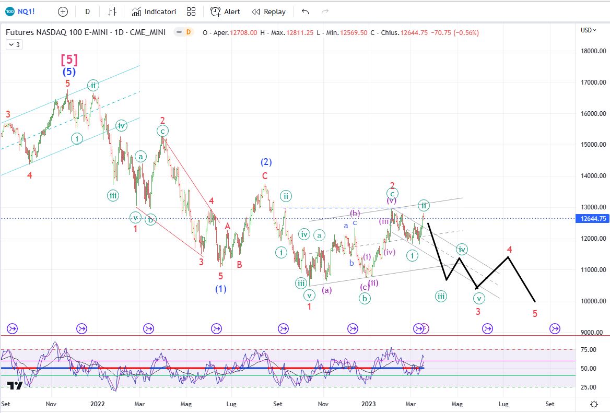Screen dimensions: 610x413
Task: Click the 10000.00 price axis label
Action: point(593,301)
